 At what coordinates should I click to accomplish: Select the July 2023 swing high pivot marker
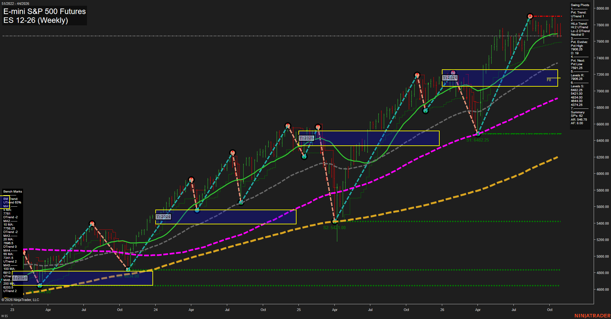point(92,223)
